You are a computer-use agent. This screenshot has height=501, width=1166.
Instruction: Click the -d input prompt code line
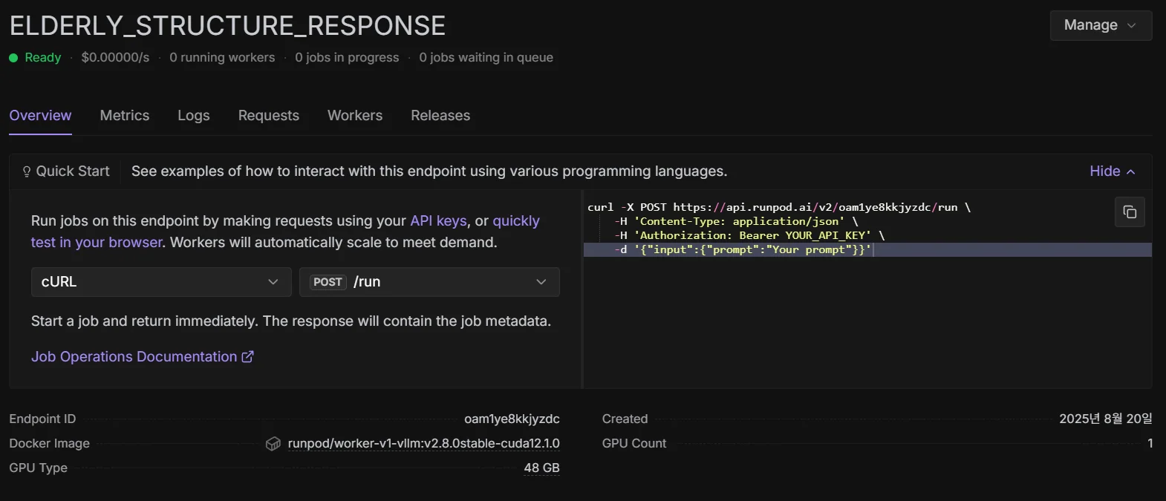pyautogui.click(x=743, y=249)
